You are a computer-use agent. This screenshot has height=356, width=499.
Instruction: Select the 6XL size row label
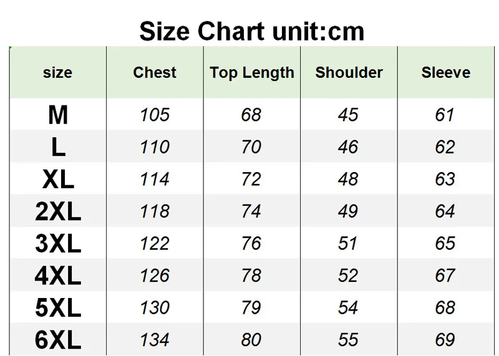(x=58, y=340)
